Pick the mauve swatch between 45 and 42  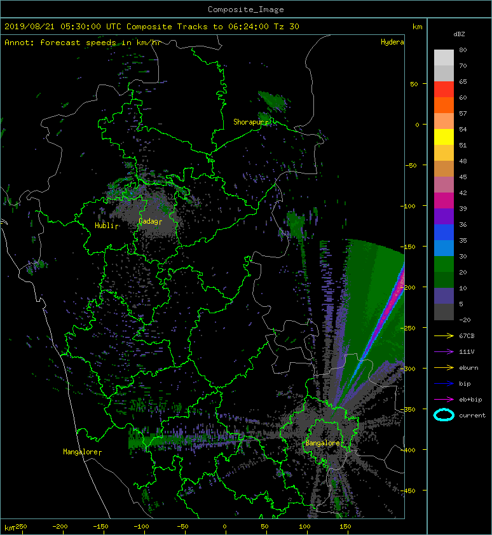(x=444, y=185)
